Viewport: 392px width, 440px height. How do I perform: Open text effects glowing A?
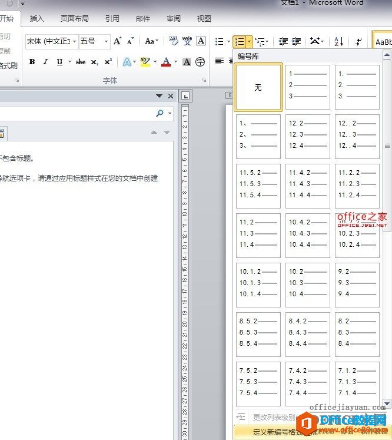coord(127,62)
